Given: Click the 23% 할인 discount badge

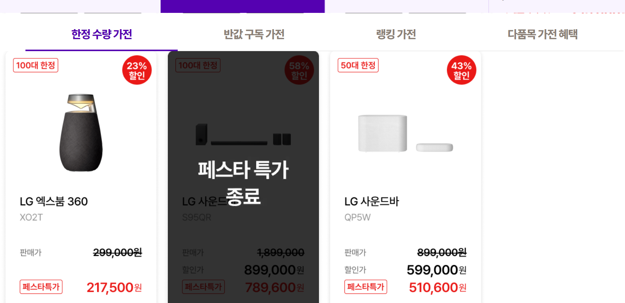Looking at the screenshot, I should pyautogui.click(x=136, y=70).
